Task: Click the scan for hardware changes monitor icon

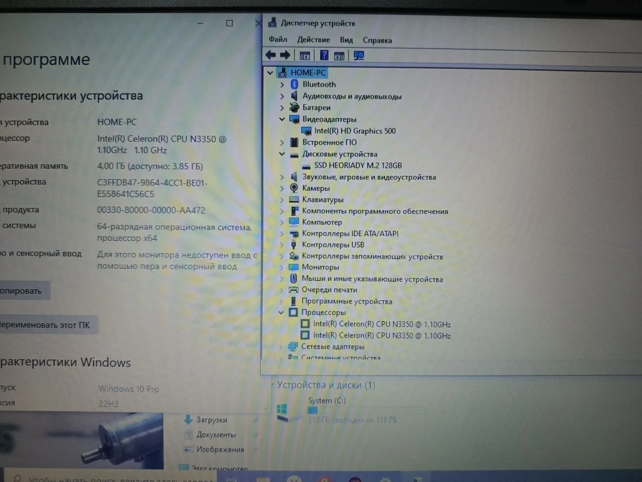Action: (x=359, y=56)
